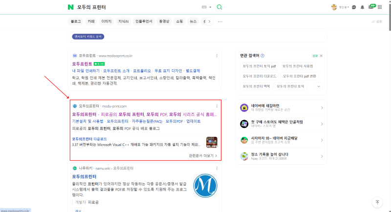The width and height of the screenshot is (391, 212).
Task: Select related search 모두의 프린터 다운로드
Action: 260,76
